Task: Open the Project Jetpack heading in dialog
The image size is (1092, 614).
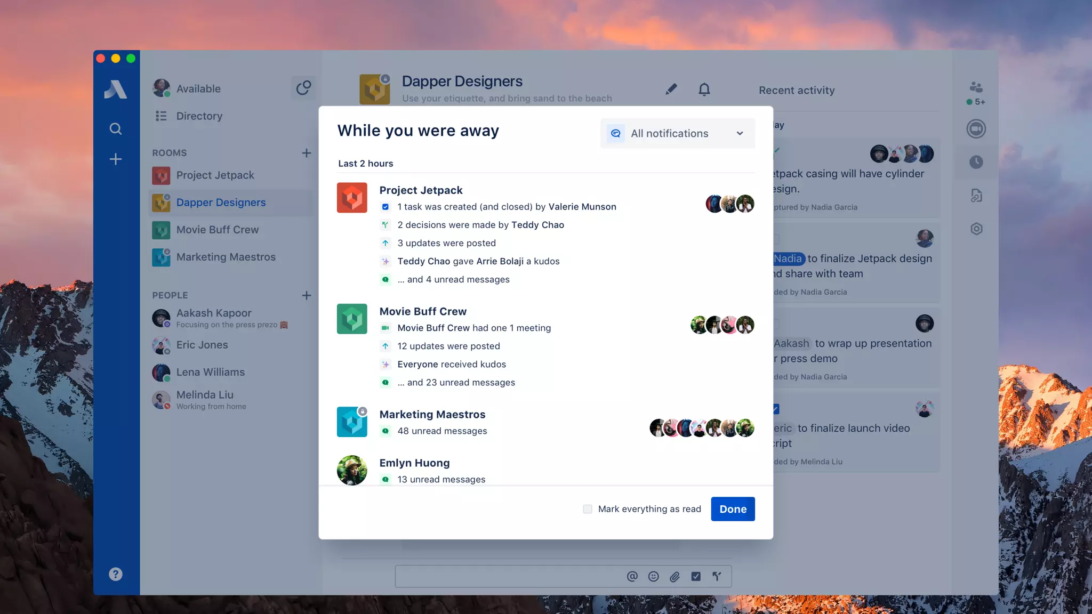Action: (x=421, y=190)
